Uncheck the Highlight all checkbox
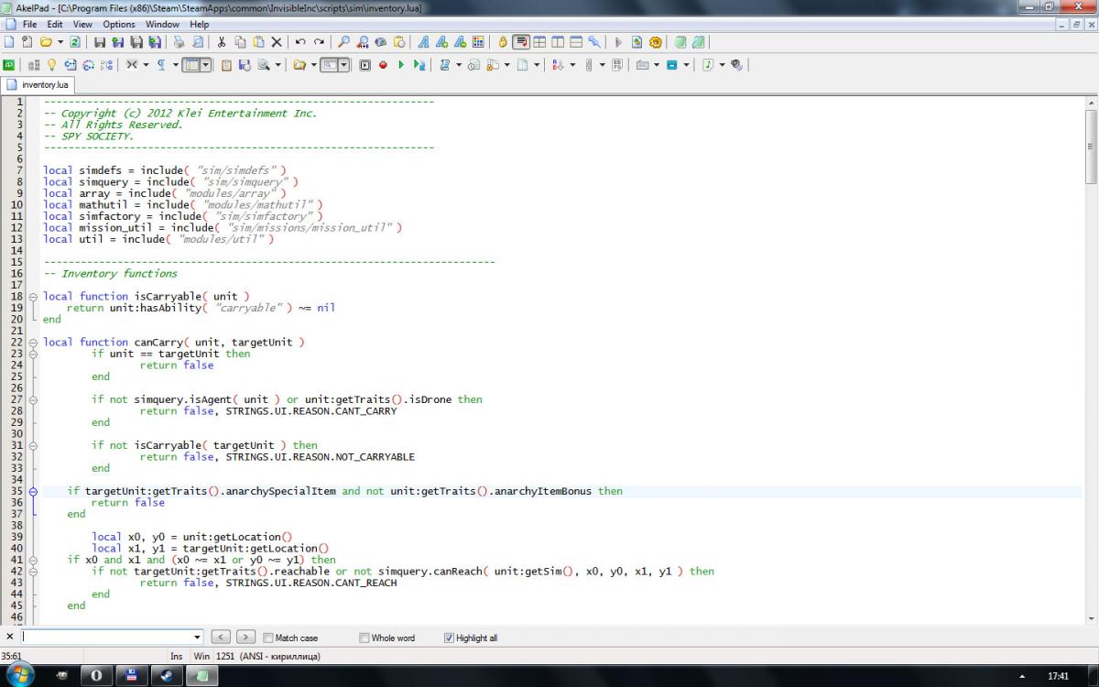 tap(449, 638)
